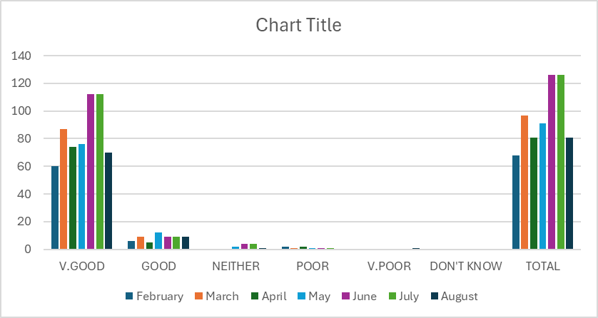Click the V.GOOD category axis label
598x318 pixels.
[81, 267]
